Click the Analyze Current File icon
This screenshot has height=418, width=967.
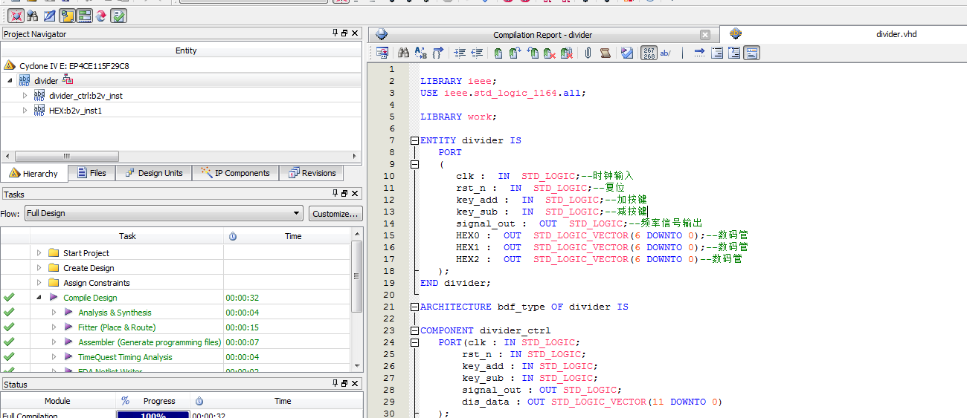[x=627, y=53]
